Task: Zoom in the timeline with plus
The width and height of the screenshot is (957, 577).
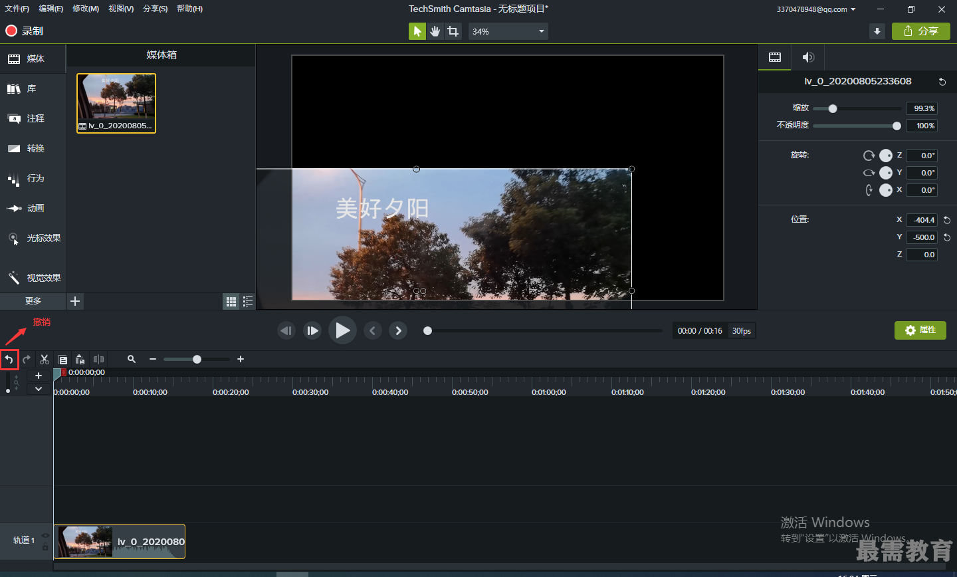Action: 241,359
